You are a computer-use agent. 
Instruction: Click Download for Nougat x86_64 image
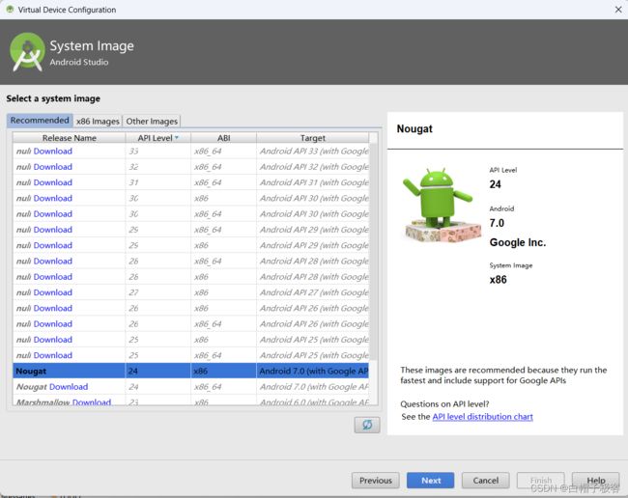(x=69, y=387)
